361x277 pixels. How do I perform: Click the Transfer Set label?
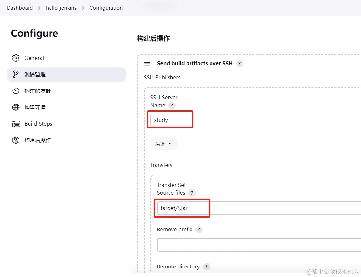[171, 185]
